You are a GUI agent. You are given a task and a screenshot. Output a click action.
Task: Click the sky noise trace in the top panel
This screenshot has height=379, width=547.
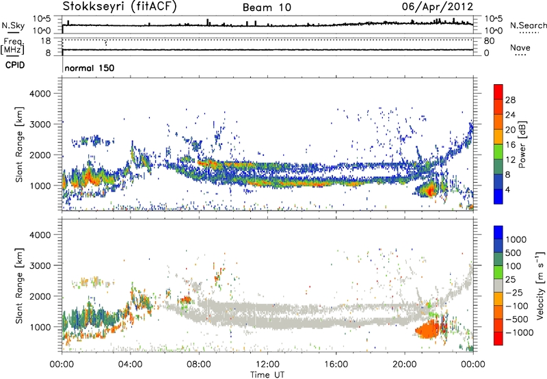[267, 25]
